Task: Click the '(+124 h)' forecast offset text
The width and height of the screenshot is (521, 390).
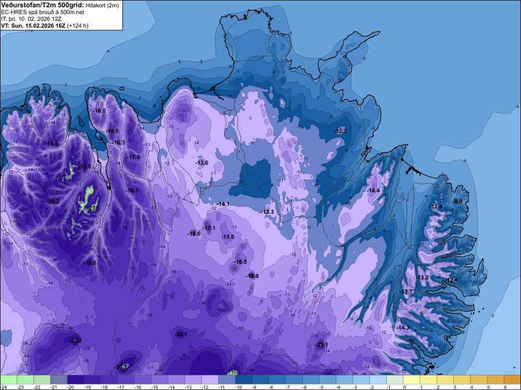Action: tap(78, 26)
